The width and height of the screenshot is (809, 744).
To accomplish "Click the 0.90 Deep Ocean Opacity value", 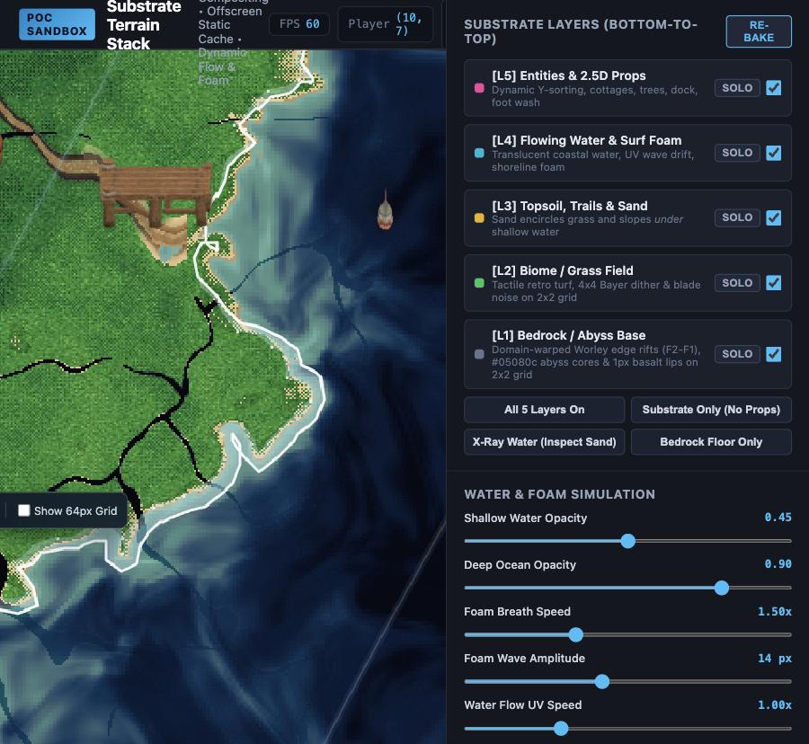I will [x=778, y=564].
